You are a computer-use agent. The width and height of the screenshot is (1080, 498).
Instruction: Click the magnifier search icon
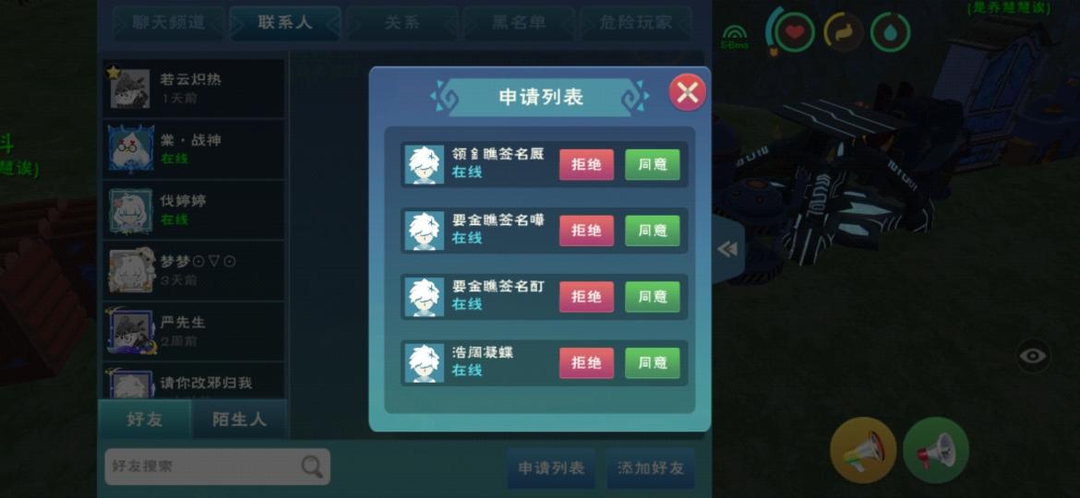pos(312,467)
